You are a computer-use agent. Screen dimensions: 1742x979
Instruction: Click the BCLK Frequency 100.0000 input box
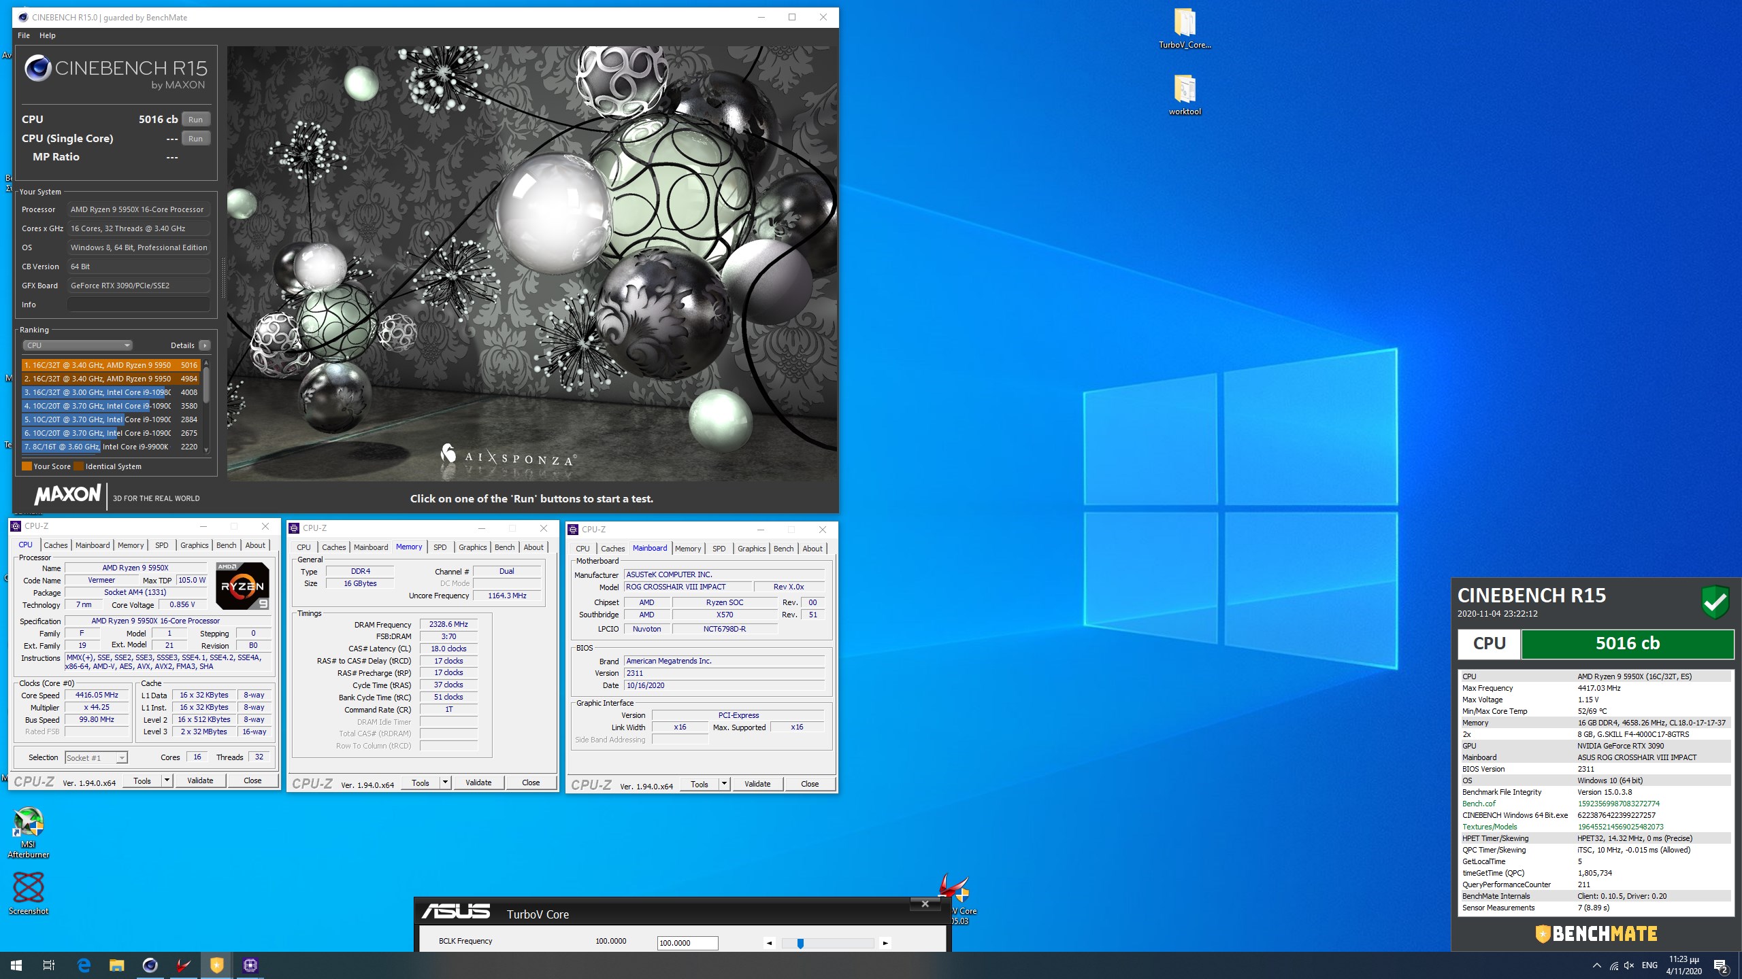687,943
